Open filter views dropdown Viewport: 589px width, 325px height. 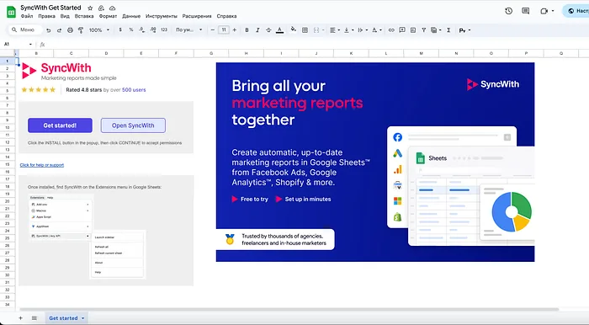[x=436, y=30]
